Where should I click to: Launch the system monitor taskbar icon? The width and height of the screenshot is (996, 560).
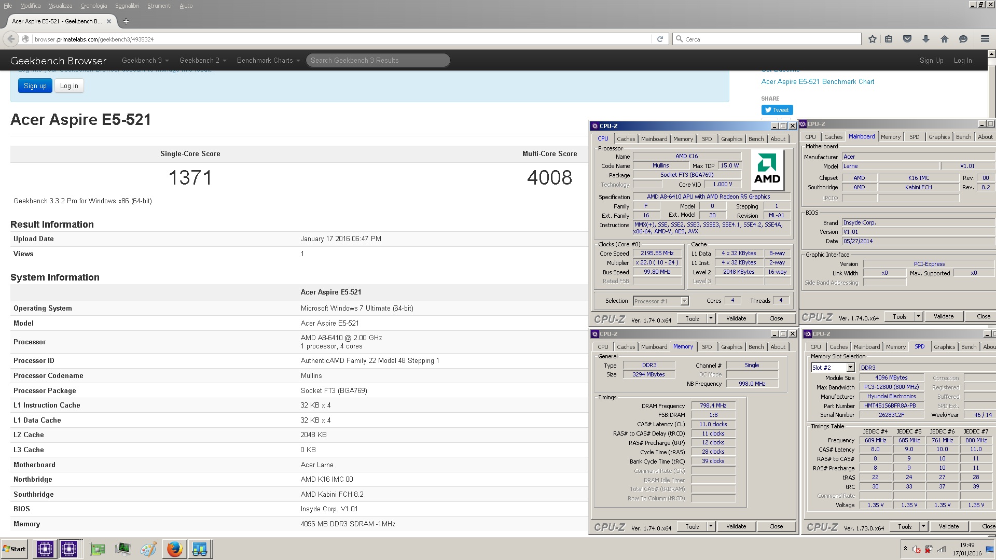pos(123,549)
